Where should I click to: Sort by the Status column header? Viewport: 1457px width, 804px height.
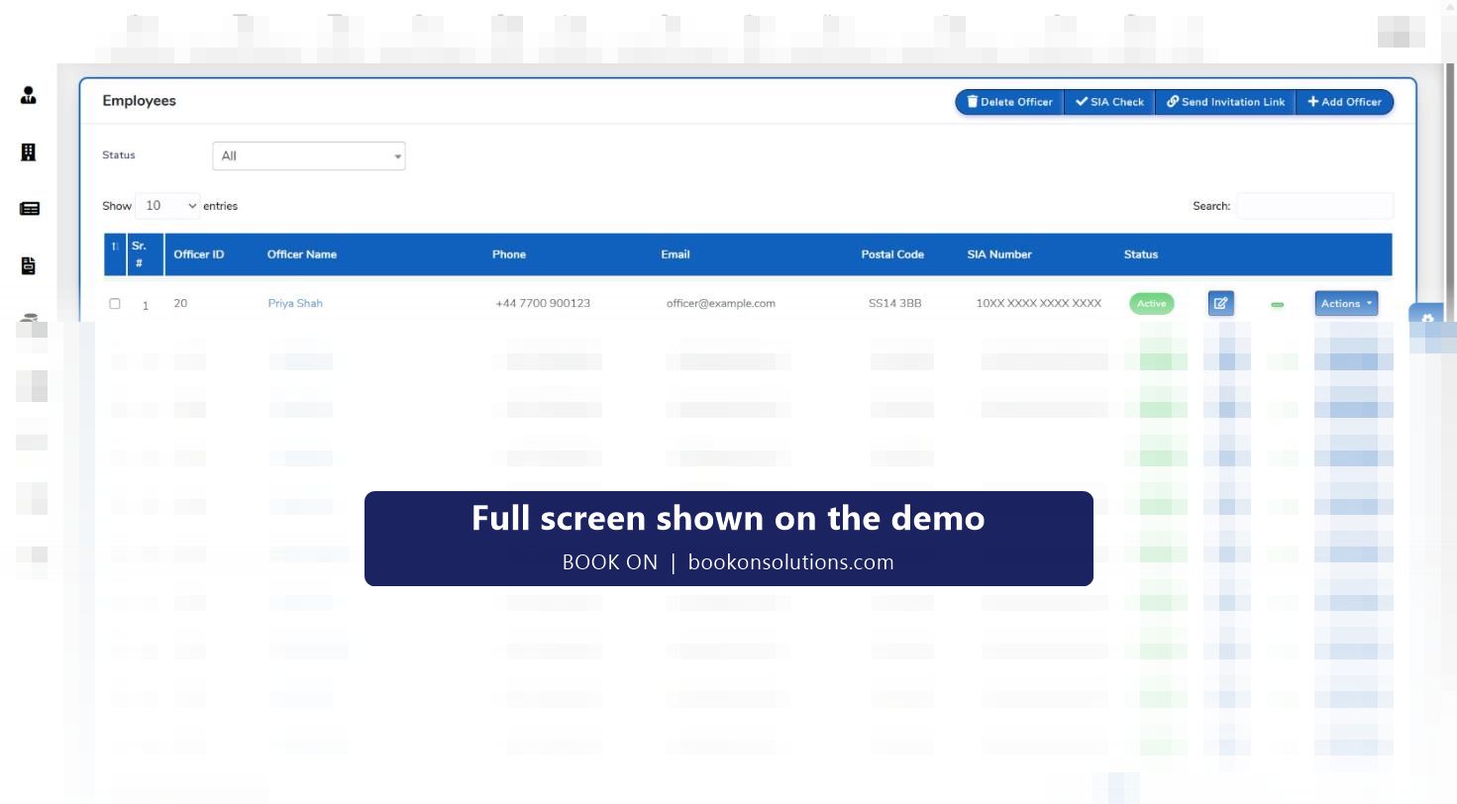click(1141, 254)
